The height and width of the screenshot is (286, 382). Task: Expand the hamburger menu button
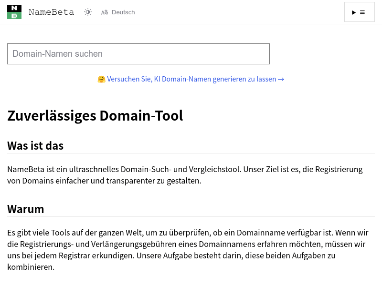click(x=360, y=12)
